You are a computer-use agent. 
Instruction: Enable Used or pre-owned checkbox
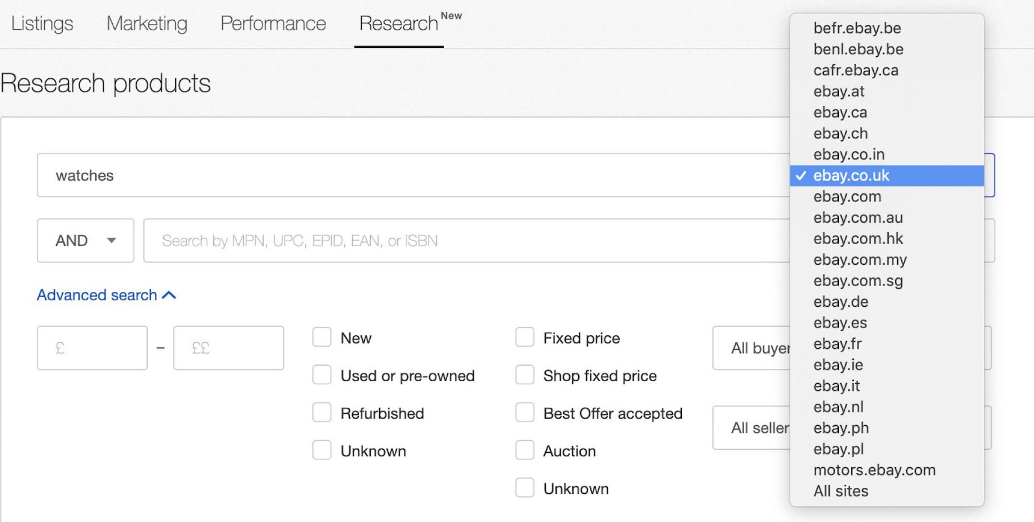pyautogui.click(x=322, y=375)
